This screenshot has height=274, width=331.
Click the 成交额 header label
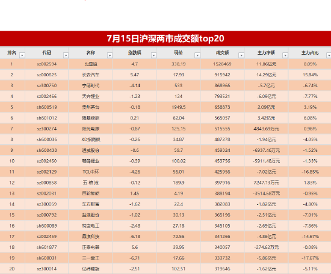pyautogui.click(x=222, y=52)
